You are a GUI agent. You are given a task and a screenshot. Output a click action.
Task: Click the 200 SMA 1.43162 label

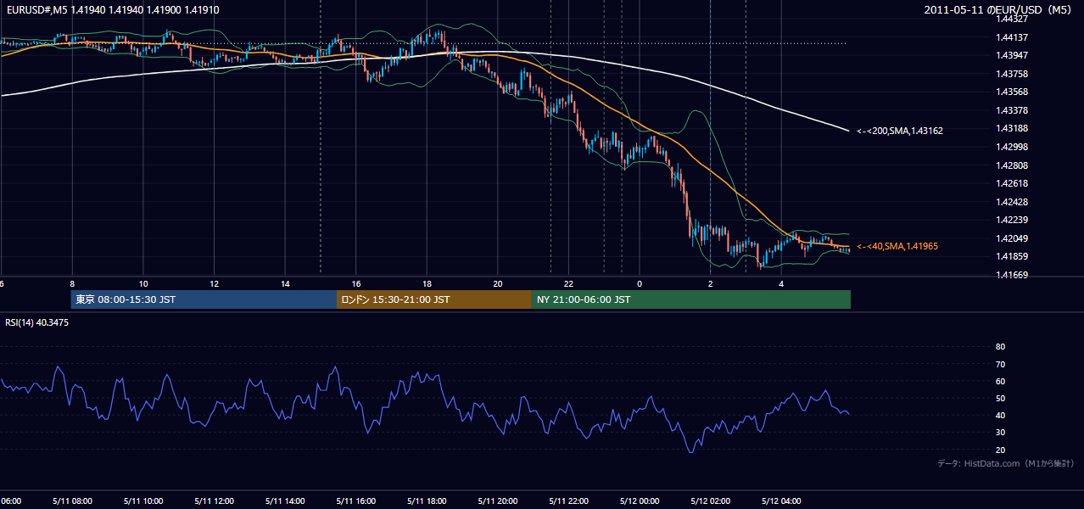point(899,131)
